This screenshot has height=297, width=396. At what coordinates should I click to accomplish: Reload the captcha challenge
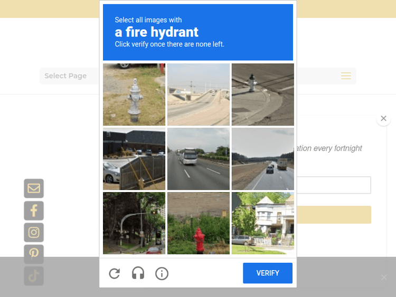click(x=115, y=273)
